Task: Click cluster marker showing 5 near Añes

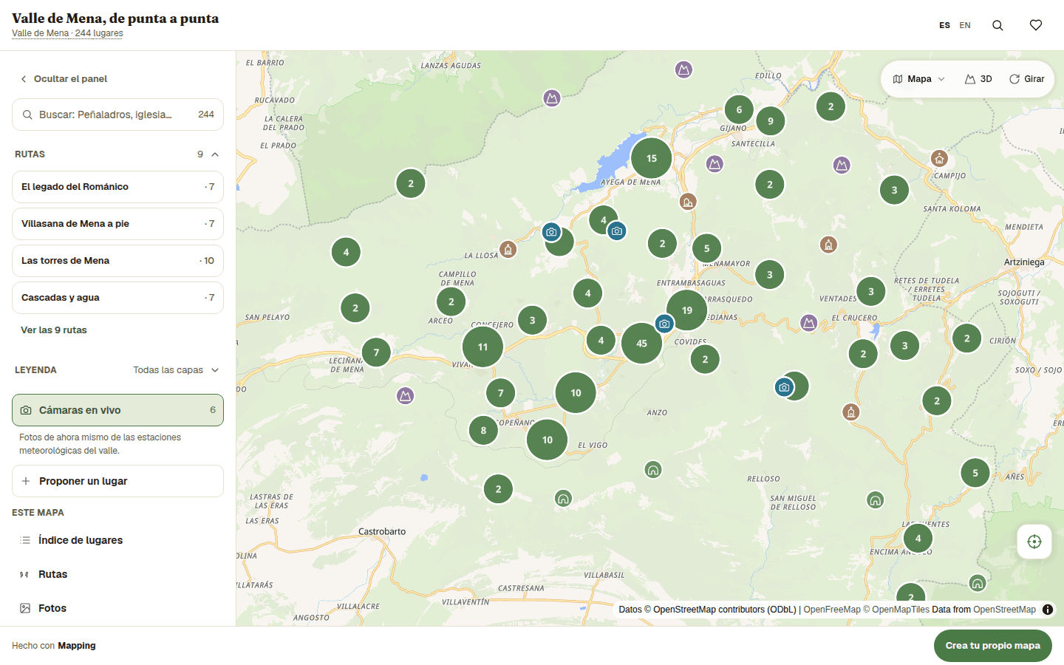Action: coord(975,473)
